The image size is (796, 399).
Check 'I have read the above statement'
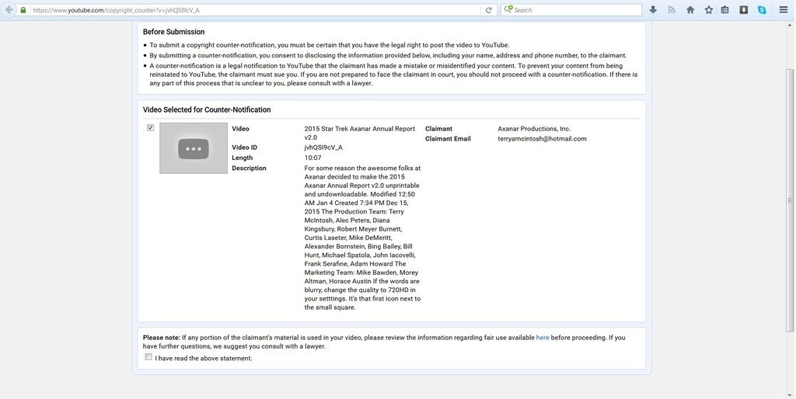point(148,357)
